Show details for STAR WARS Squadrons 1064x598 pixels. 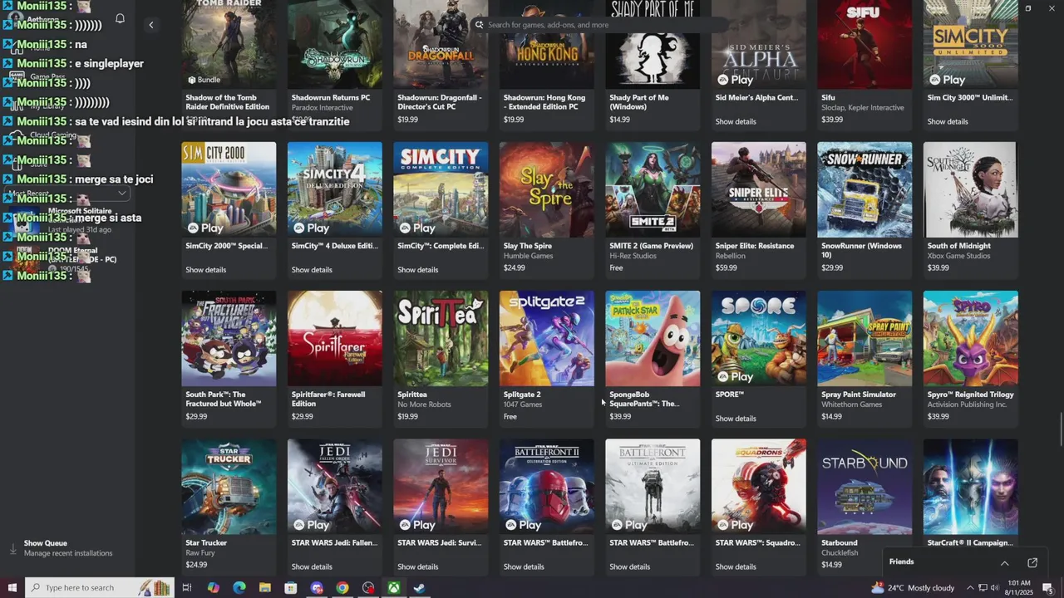(x=736, y=567)
